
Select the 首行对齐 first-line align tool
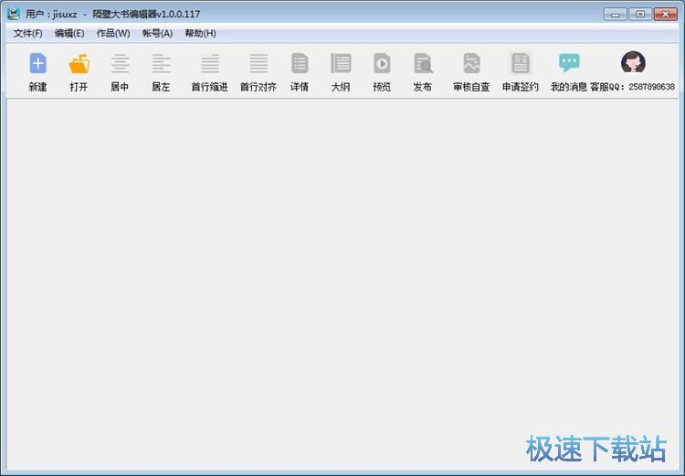point(258,63)
